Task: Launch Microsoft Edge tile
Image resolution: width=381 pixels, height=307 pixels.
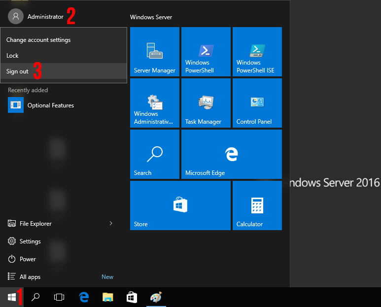Action: pos(232,154)
